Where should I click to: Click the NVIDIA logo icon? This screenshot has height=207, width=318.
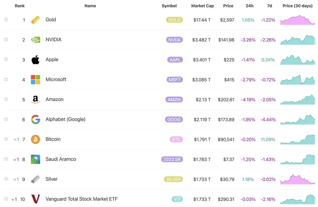tap(35, 40)
